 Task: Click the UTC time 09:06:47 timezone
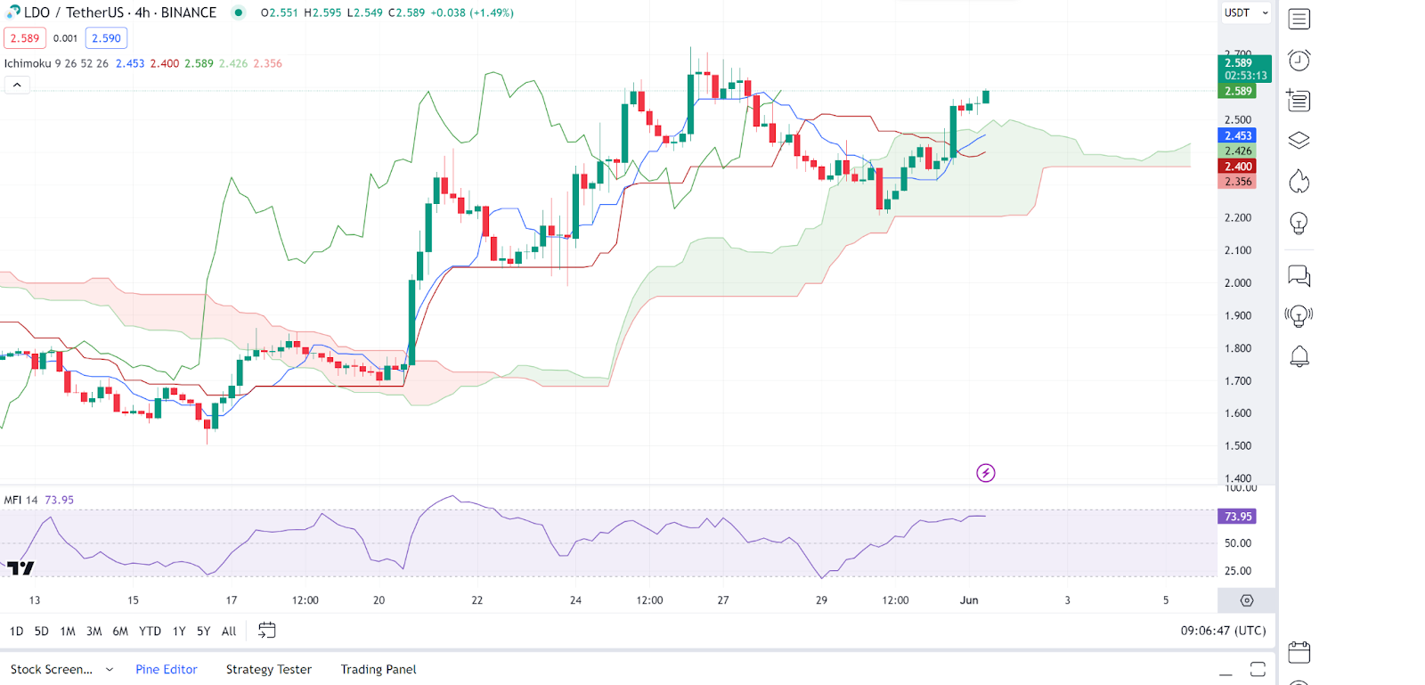coord(1223,631)
